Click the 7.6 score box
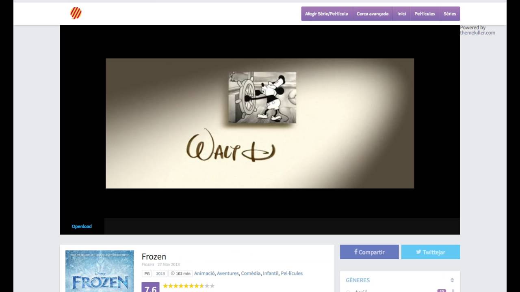Screen dimensions: 520x292 [x=150, y=287]
